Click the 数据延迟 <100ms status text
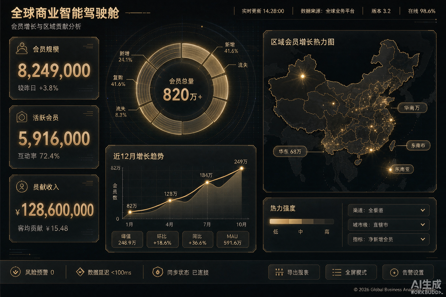 [x=109, y=272]
